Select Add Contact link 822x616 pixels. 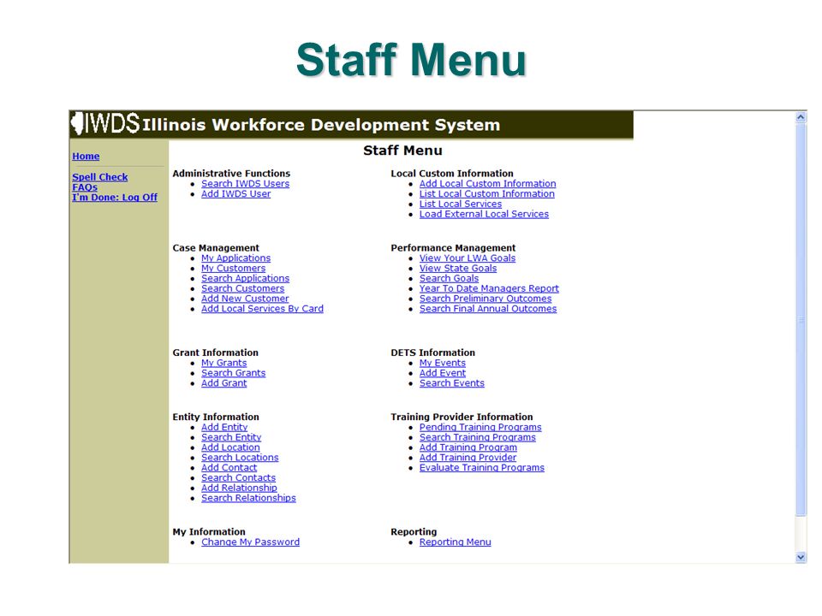point(229,468)
